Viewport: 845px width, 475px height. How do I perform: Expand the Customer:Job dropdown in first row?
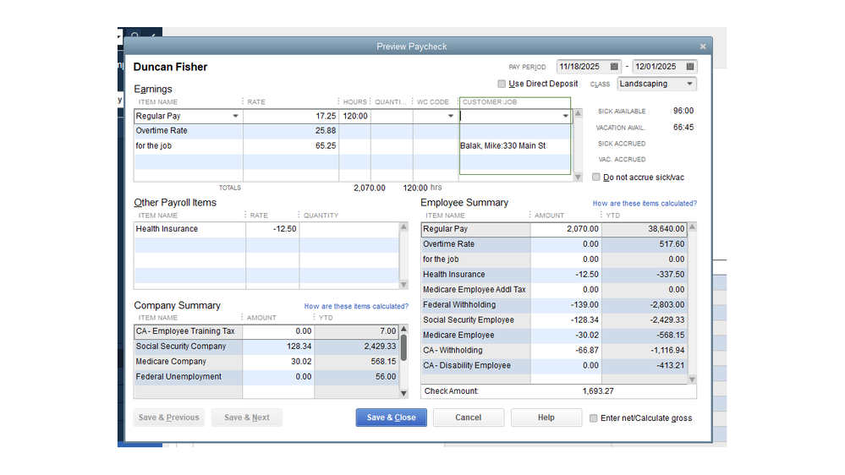coord(565,116)
